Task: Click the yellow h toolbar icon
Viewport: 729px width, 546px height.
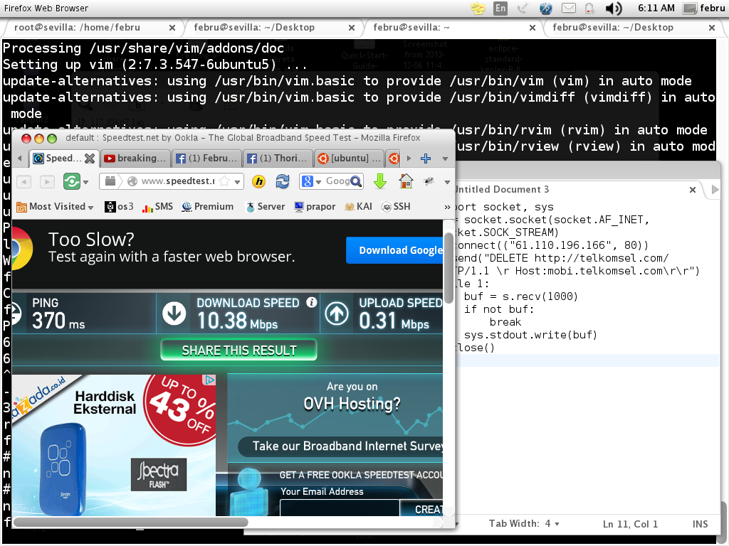Action: tap(259, 181)
